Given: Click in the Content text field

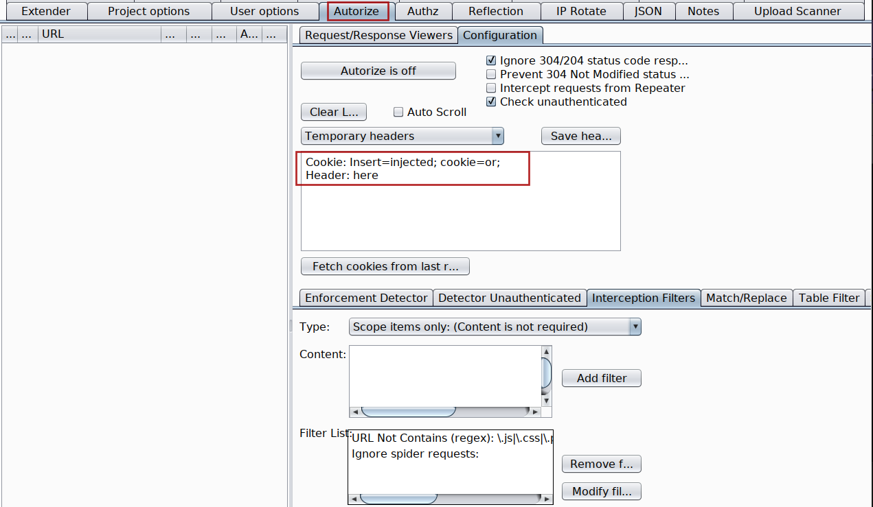Looking at the screenshot, I should pos(445,375).
